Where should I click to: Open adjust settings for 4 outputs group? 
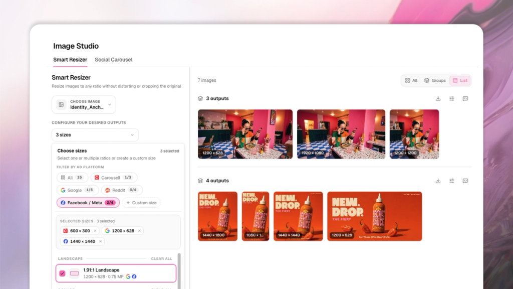452,181
